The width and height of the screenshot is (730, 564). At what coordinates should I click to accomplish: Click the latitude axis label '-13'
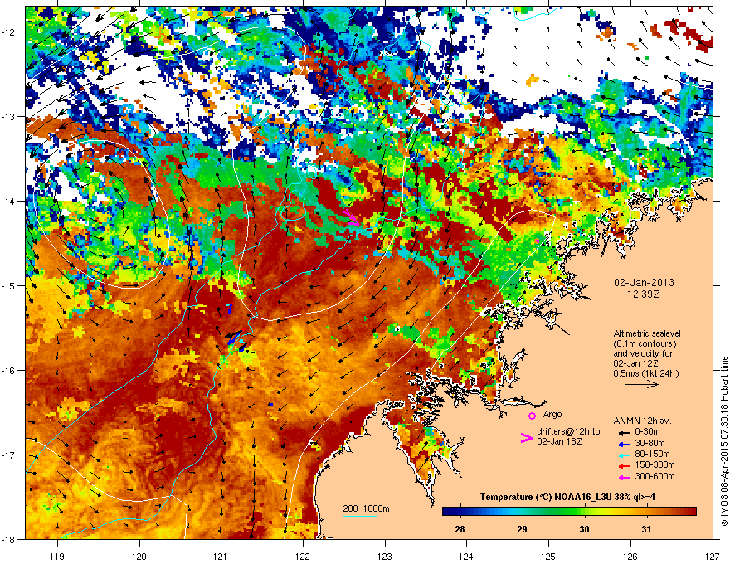tap(8, 117)
